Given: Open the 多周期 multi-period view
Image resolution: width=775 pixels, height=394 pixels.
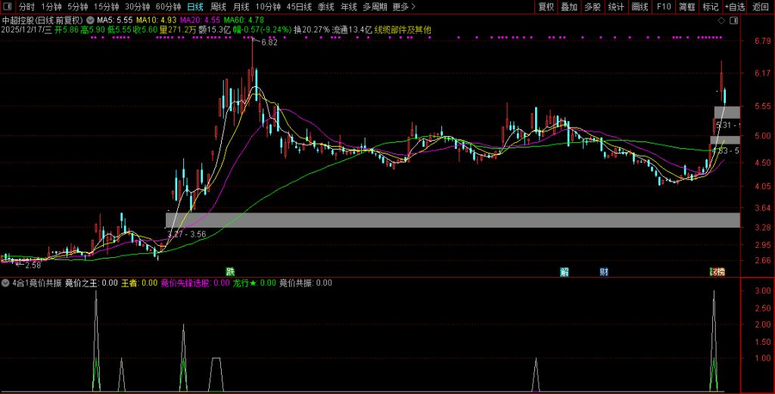Looking at the screenshot, I should [x=375, y=7].
